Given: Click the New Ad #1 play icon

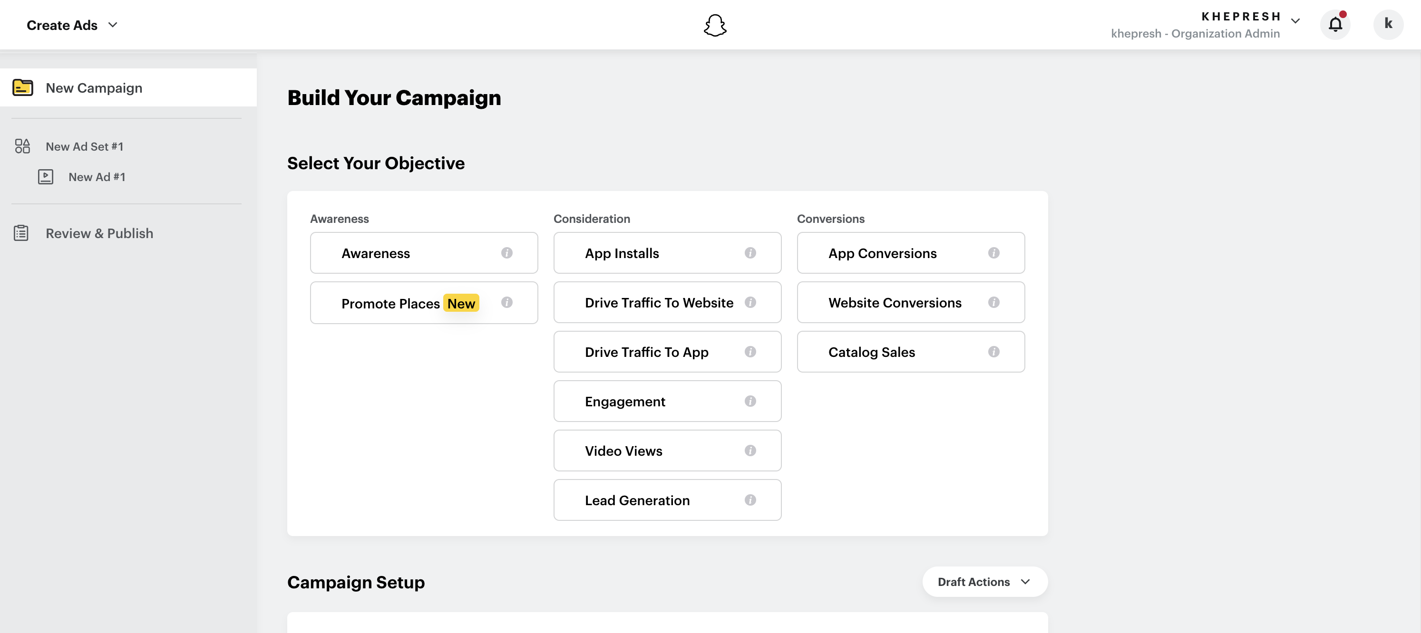Looking at the screenshot, I should (x=45, y=176).
